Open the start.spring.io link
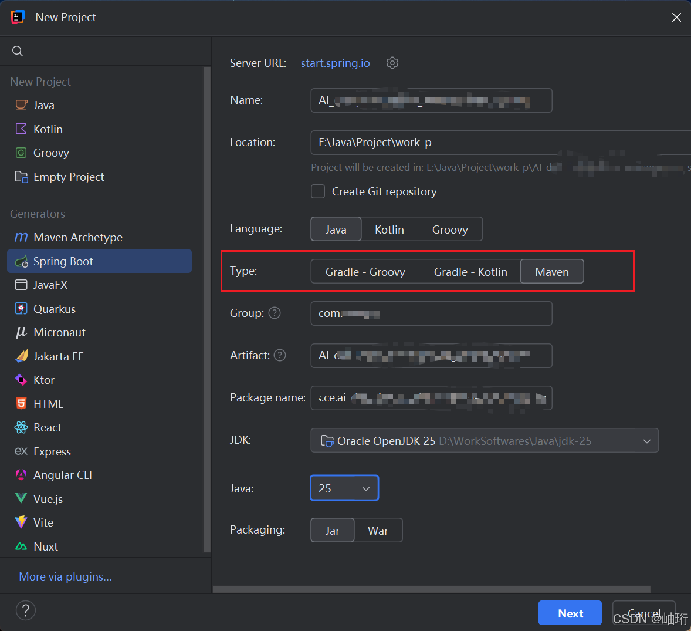Viewport: 691px width, 631px height. pyautogui.click(x=336, y=63)
